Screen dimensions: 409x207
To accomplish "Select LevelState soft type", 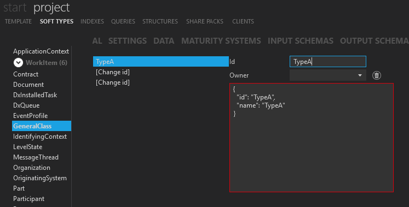I will (x=27, y=147).
